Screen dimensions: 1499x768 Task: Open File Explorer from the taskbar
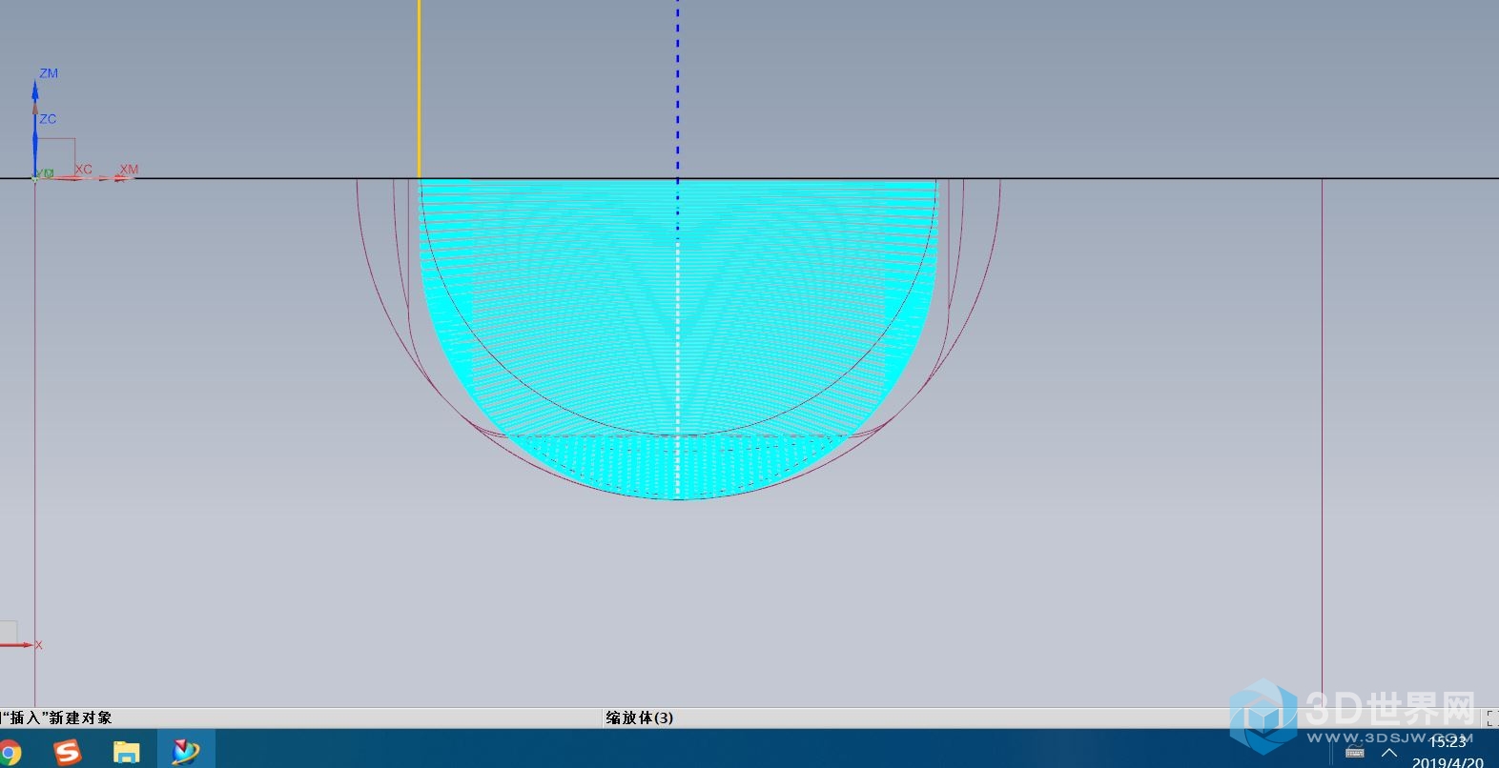[x=127, y=752]
